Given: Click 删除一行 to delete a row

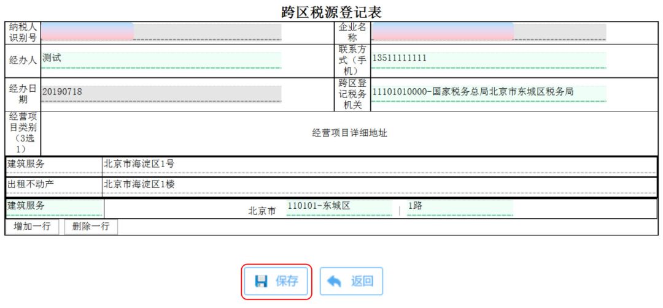Looking at the screenshot, I should 91,227.
